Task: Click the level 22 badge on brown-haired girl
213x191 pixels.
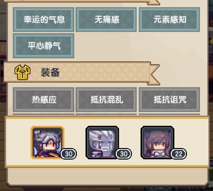Action: pos(179,154)
